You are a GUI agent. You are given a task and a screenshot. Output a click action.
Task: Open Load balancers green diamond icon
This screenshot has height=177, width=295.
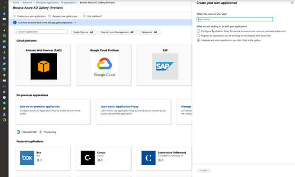[x=4, y=75]
